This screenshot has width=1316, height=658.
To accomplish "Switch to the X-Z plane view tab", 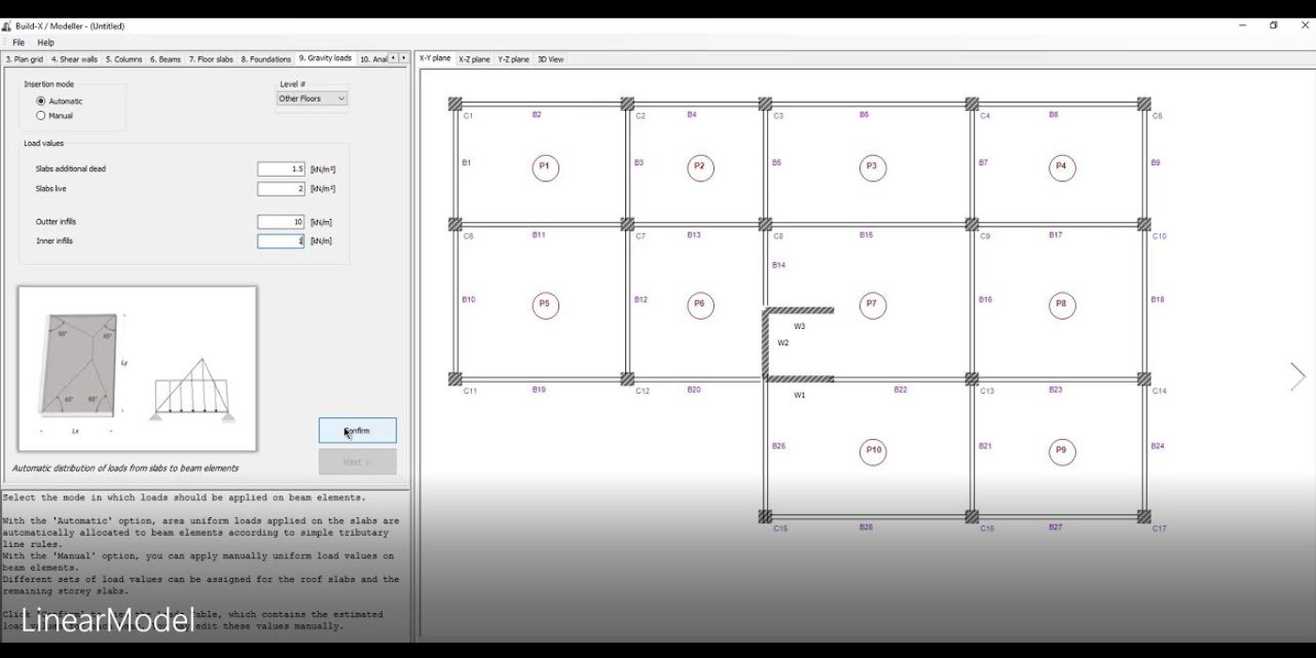I will tap(475, 59).
